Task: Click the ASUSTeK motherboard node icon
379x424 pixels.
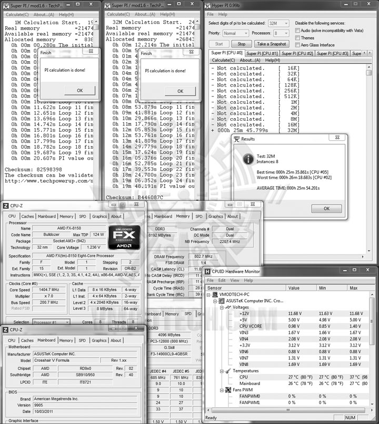Action: pos(222,301)
